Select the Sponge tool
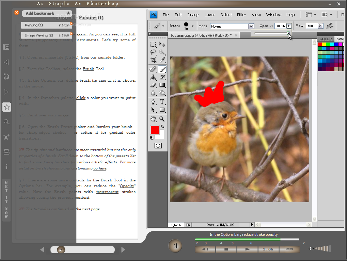347x261 pixels. tap(162, 93)
